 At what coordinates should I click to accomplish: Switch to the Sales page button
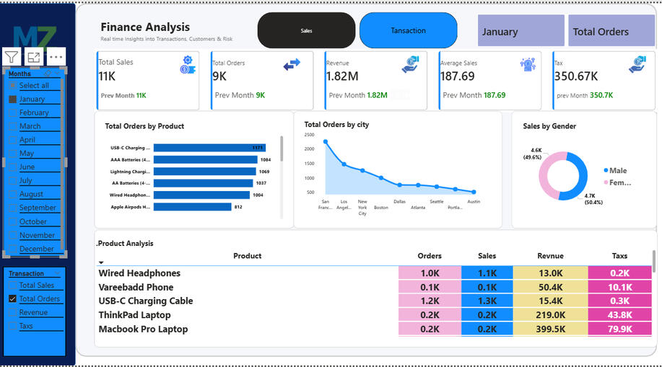307,30
